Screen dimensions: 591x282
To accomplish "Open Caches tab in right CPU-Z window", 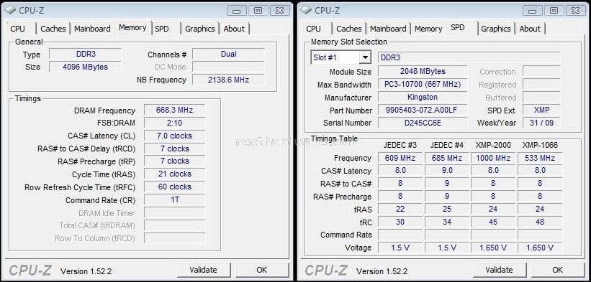I will click(348, 29).
